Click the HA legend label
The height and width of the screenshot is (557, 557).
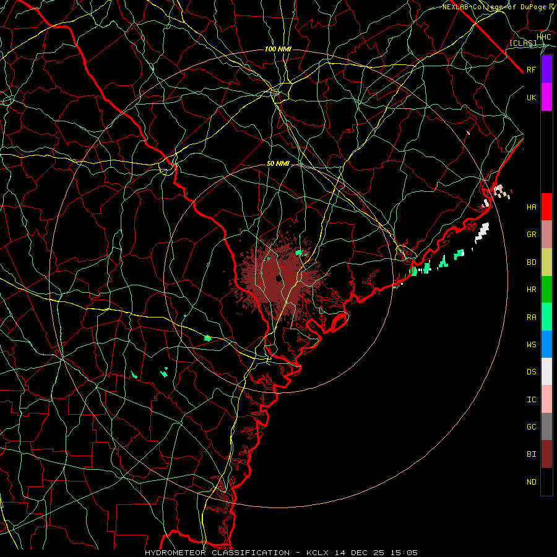tap(532, 207)
